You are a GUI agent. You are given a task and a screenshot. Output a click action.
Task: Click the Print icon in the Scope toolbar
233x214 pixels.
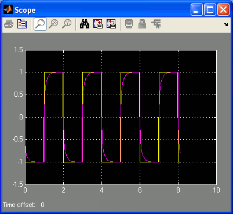click(x=9, y=24)
